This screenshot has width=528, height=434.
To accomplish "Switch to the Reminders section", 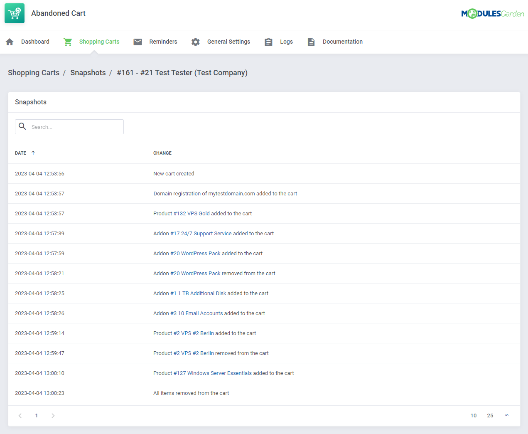I will [x=163, y=42].
